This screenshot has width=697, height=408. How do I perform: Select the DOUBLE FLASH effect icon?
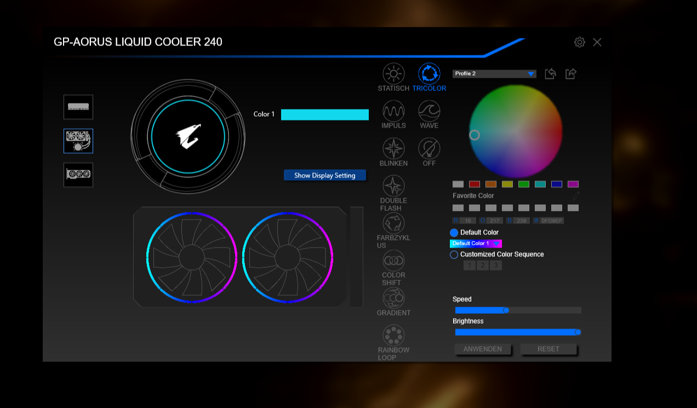point(393,186)
